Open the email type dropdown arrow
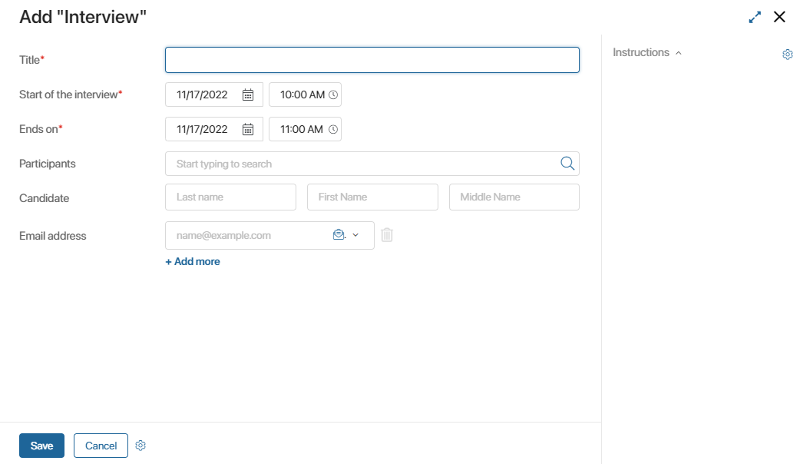 click(x=355, y=235)
